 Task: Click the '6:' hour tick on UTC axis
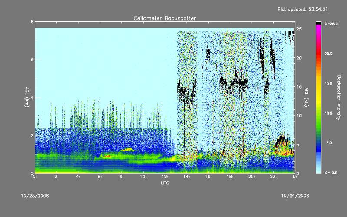tap(100, 177)
